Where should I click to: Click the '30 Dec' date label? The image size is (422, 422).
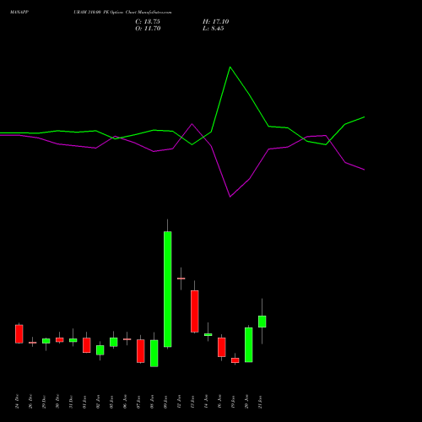(x=57, y=402)
